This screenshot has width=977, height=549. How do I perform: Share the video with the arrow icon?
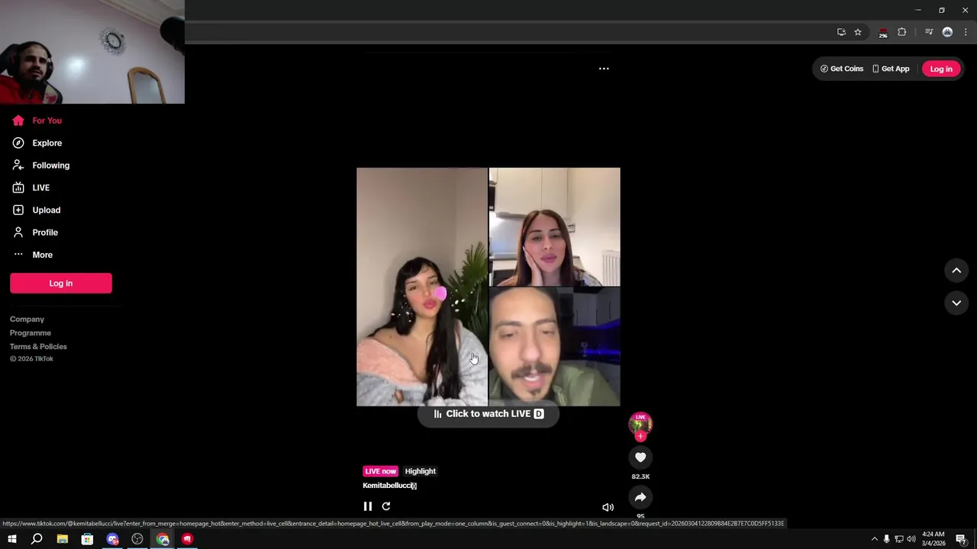point(640,497)
